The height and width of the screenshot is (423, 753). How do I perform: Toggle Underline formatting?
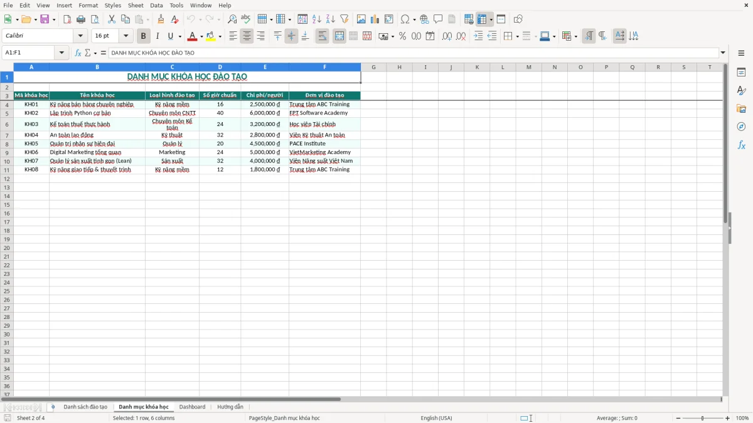pyautogui.click(x=170, y=36)
